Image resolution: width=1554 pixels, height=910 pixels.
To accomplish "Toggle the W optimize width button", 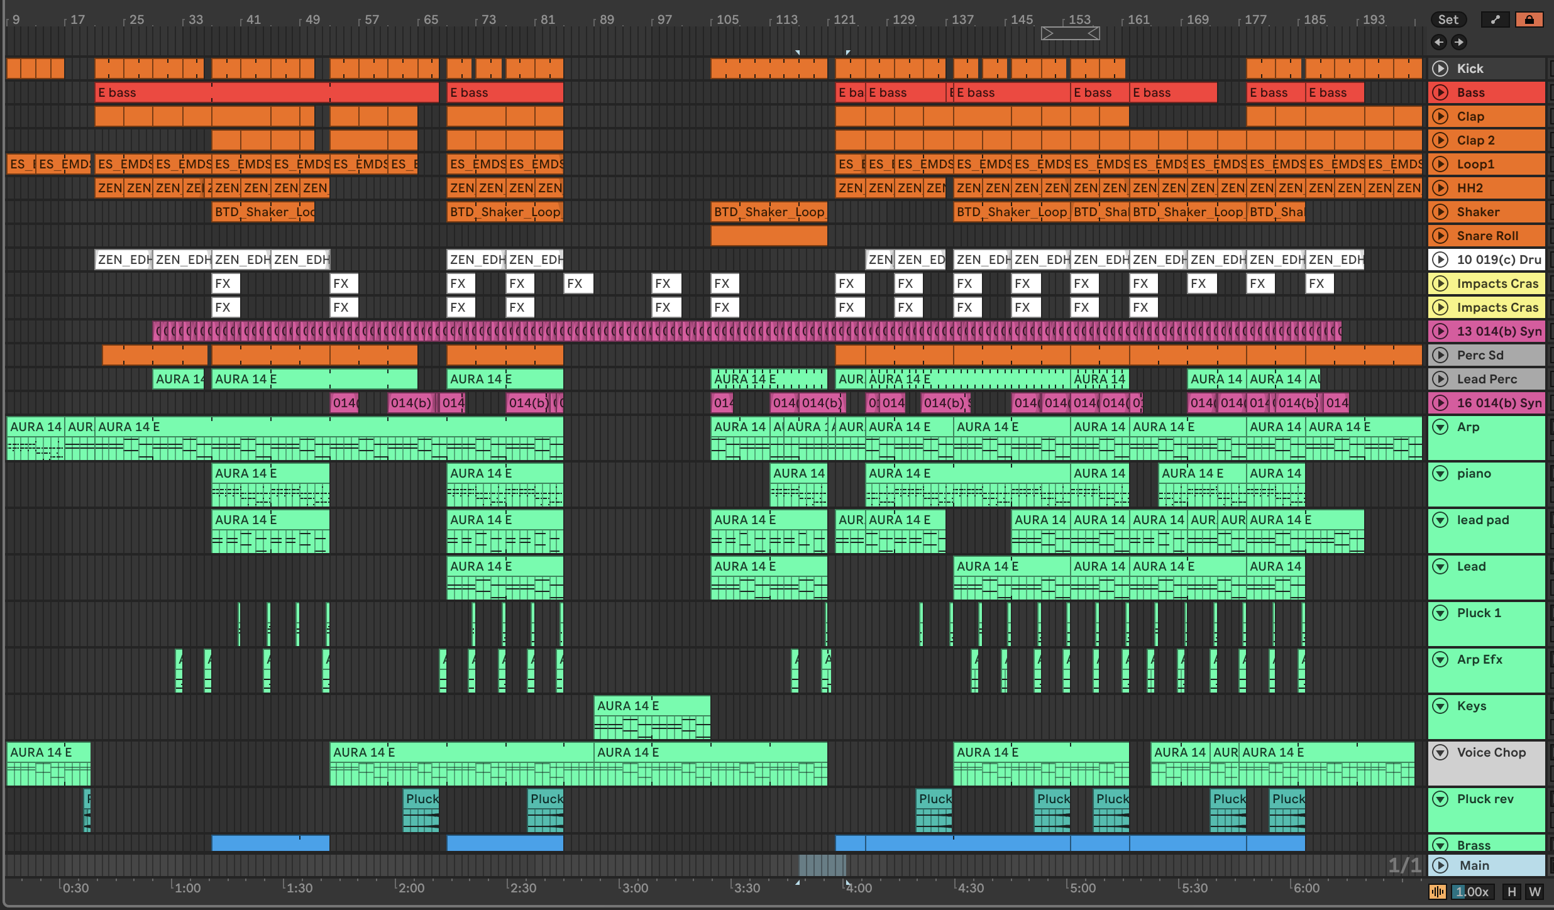I will coord(1535,892).
